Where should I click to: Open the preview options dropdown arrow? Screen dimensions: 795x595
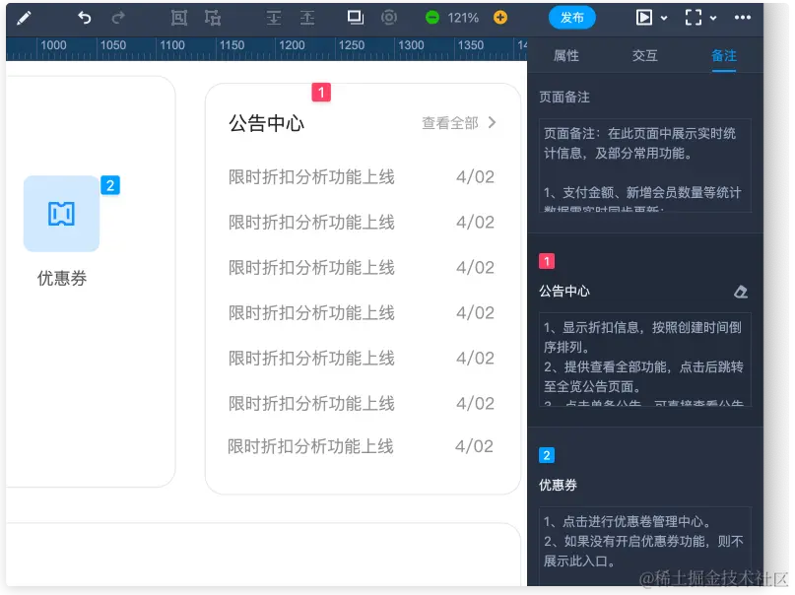coord(664,19)
